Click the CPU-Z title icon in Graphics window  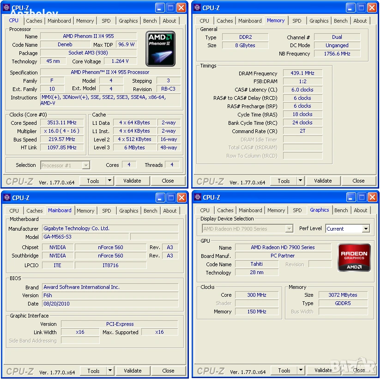(197, 198)
